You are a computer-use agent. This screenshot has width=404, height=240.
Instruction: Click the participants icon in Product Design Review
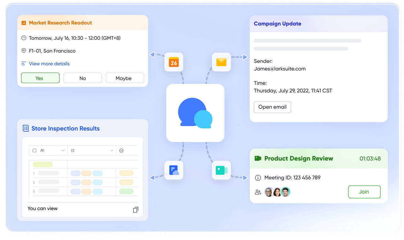click(258, 192)
